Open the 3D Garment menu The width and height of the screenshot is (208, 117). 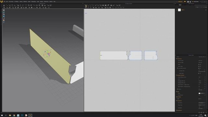[x=11, y=2]
